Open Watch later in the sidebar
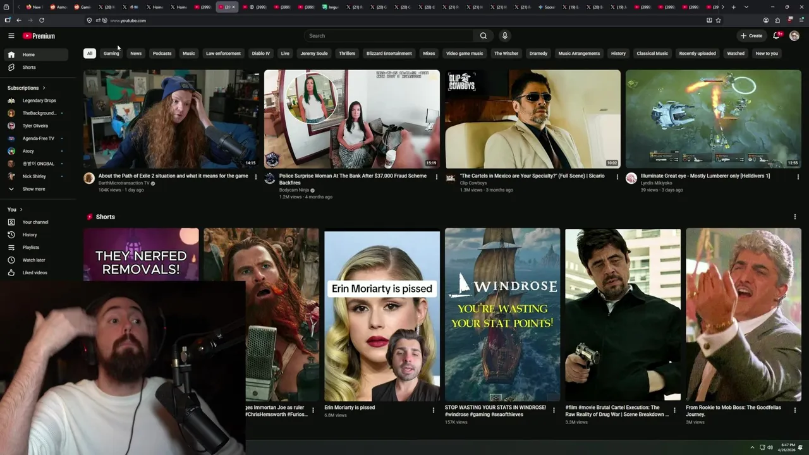 pyautogui.click(x=35, y=260)
